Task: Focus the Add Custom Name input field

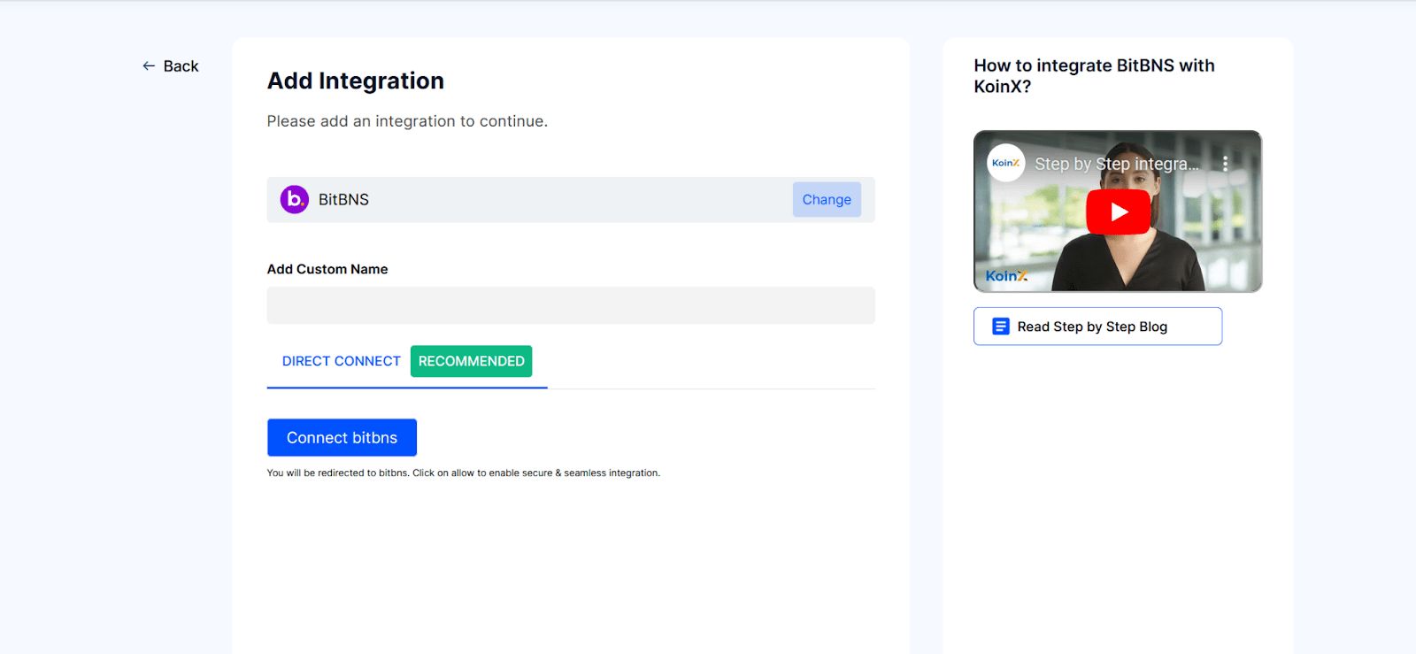Action: 571,305
